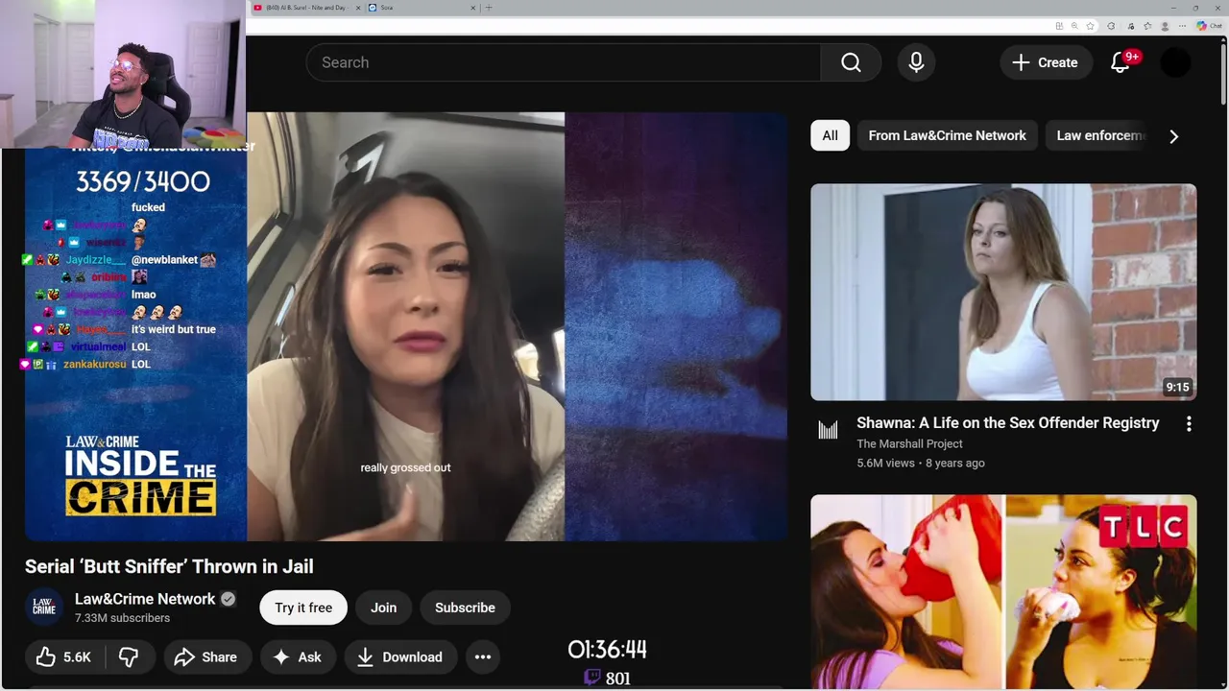
Task: Click into the YouTube search field
Action: [564, 62]
